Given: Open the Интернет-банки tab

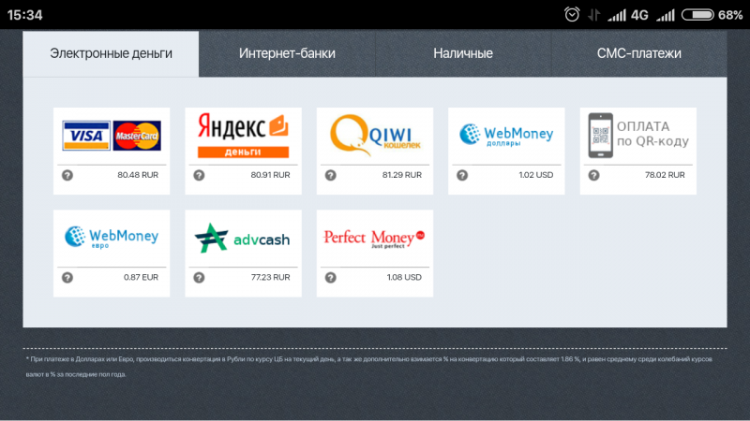Looking at the screenshot, I should (287, 53).
